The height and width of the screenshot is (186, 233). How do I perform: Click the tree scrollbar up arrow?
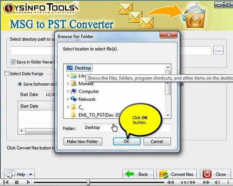tap(168, 67)
